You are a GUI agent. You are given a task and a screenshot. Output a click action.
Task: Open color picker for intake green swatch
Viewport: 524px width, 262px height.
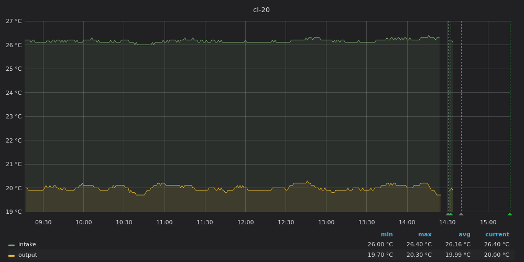coord(12,245)
